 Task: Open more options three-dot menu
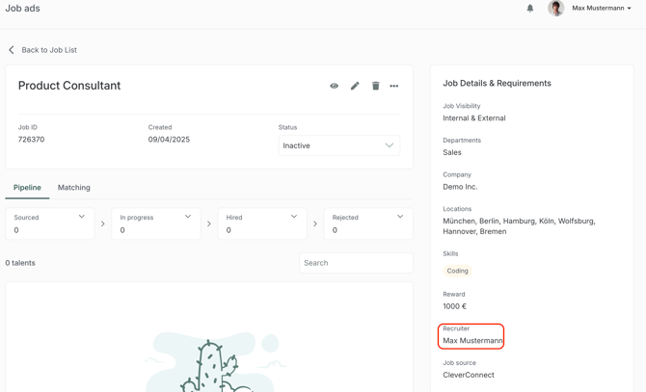394,86
